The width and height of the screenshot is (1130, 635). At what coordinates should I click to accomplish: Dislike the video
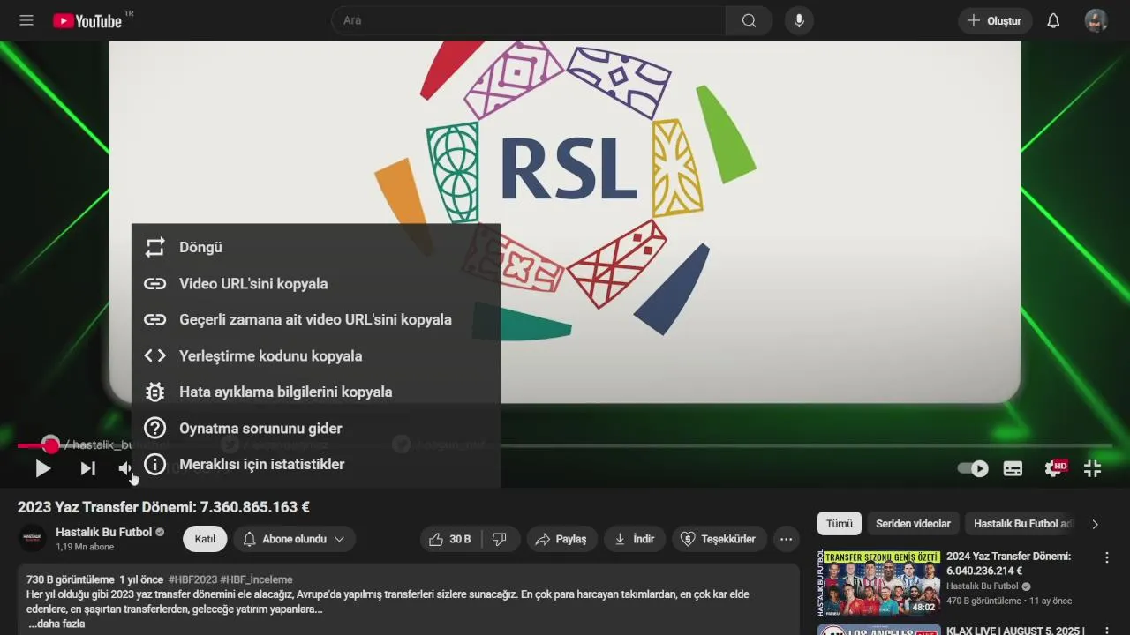coord(500,539)
